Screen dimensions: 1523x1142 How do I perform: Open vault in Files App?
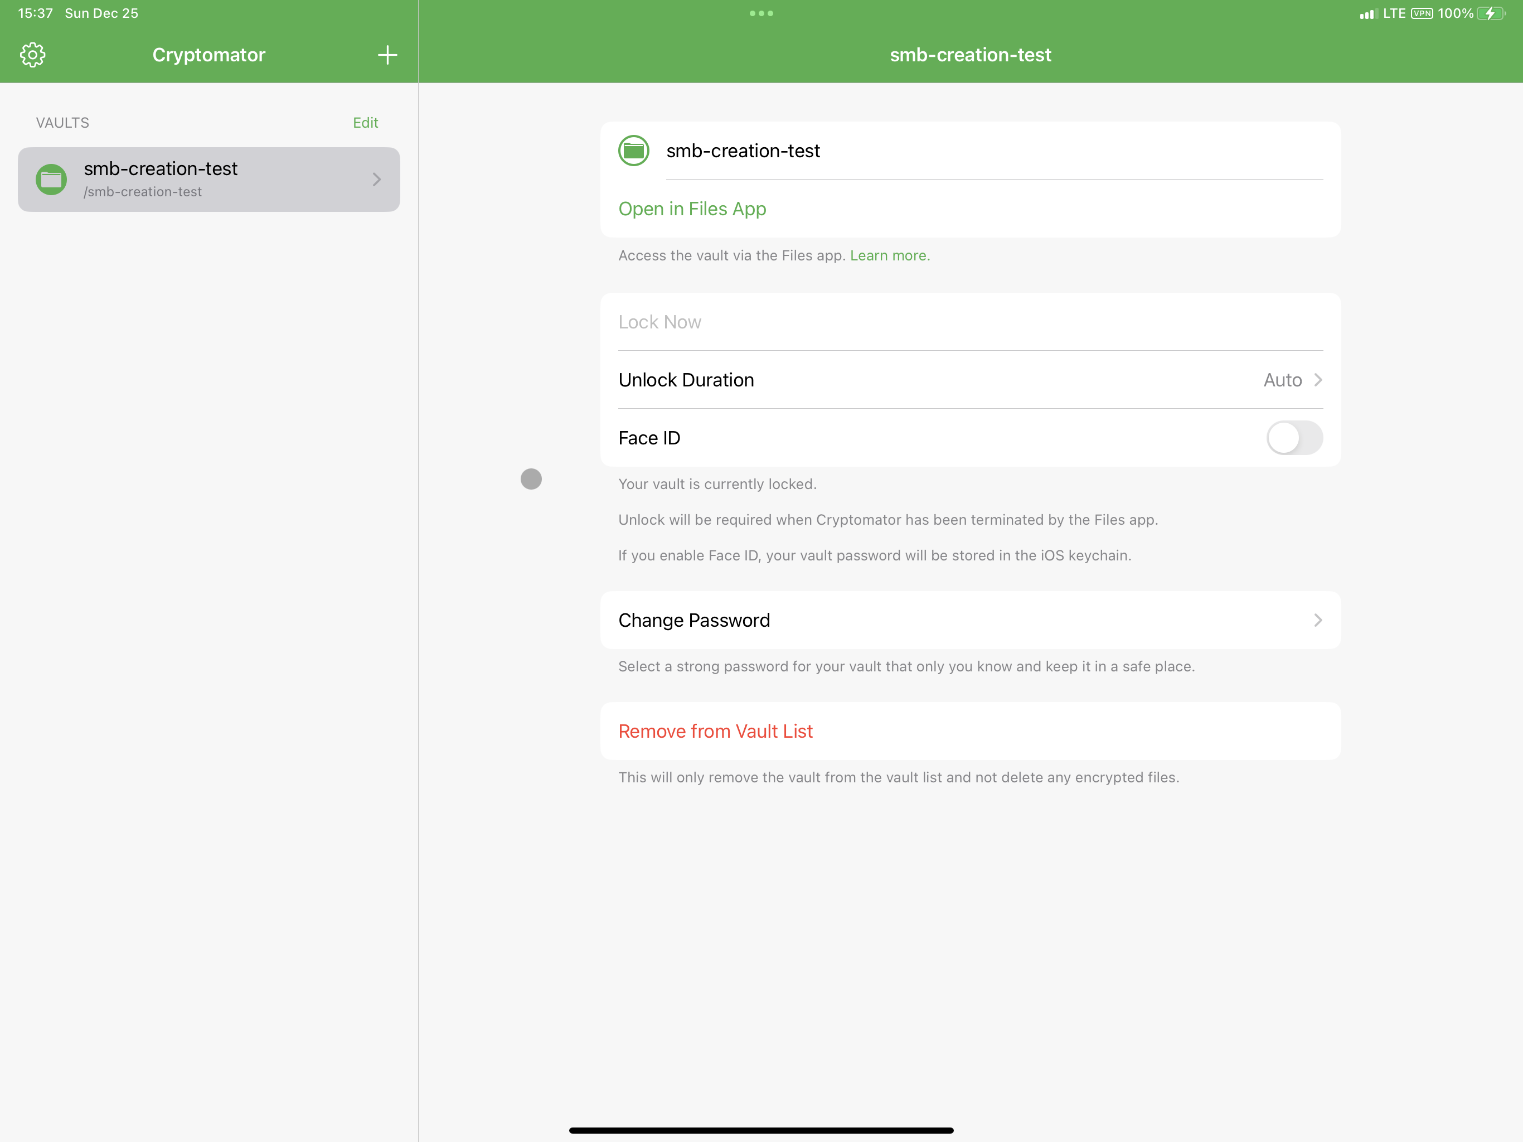(x=692, y=209)
